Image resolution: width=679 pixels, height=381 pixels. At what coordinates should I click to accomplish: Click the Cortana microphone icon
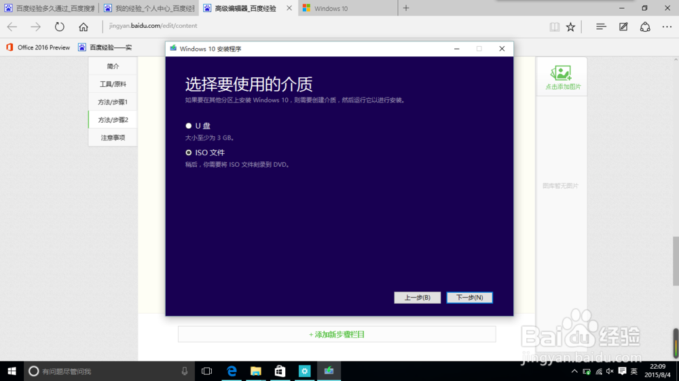click(185, 371)
